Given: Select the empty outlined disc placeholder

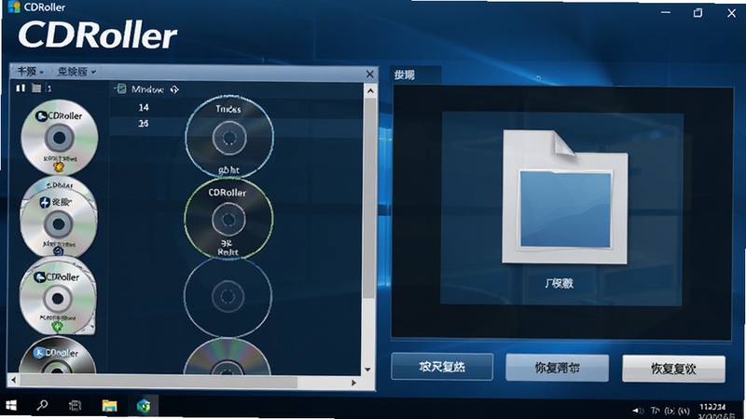Looking at the screenshot, I should click(228, 296).
